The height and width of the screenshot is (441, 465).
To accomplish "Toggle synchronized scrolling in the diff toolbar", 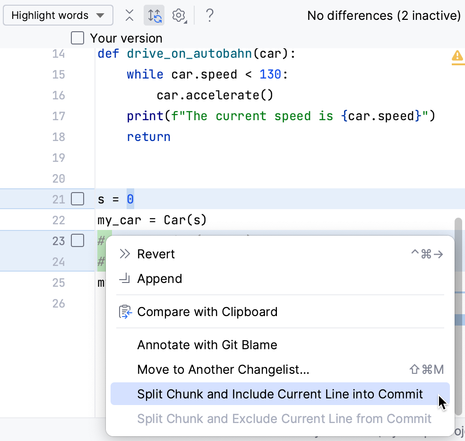I will pyautogui.click(x=154, y=15).
